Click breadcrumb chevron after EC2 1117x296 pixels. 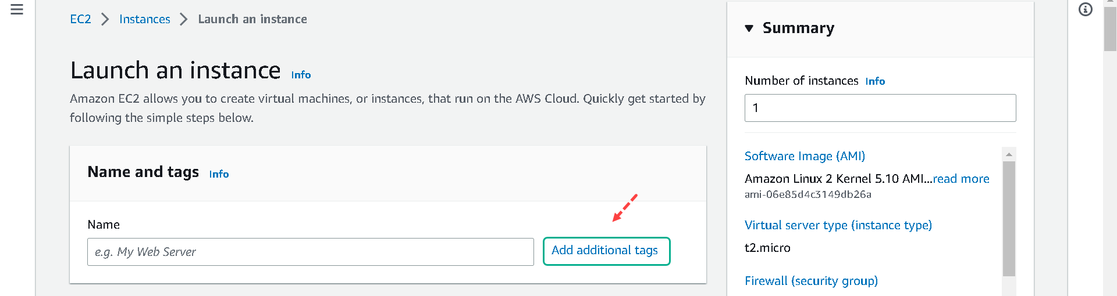coord(105,19)
